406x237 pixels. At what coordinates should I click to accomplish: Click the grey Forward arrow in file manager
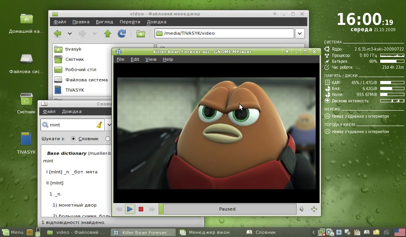coord(82,33)
